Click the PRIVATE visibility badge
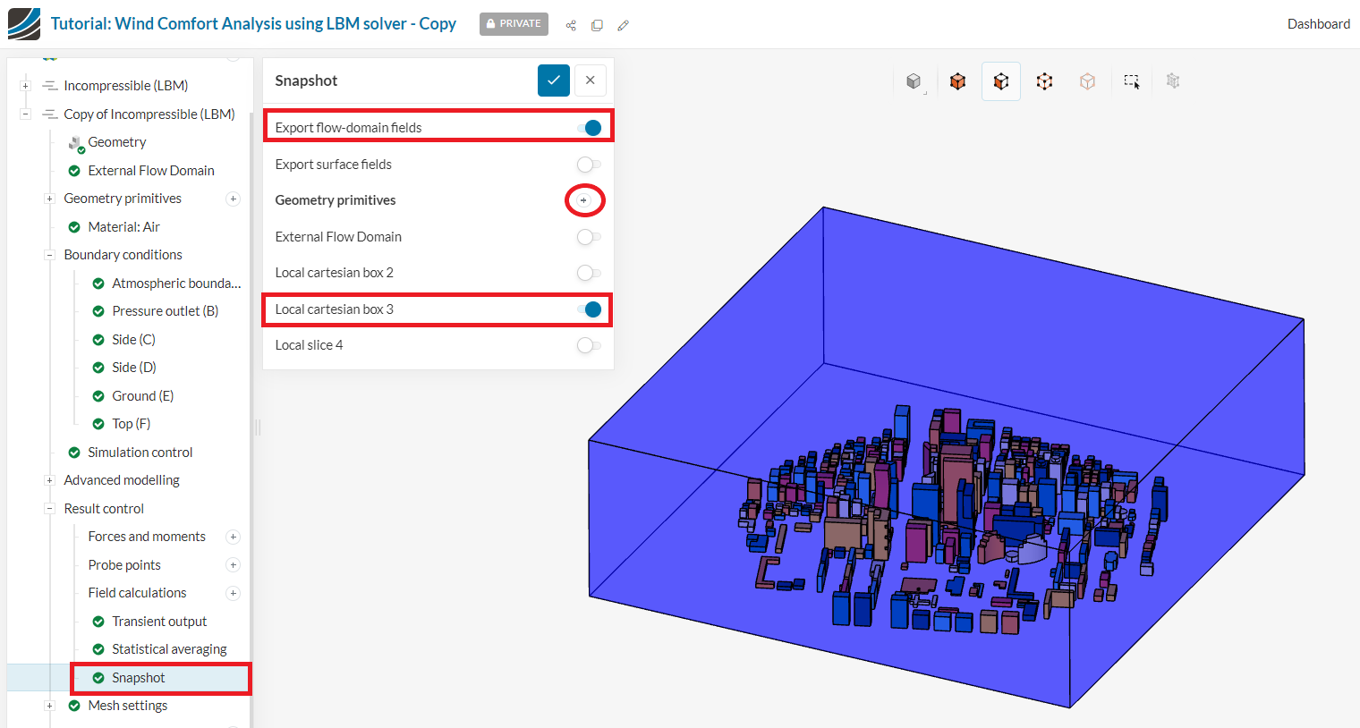Screen dimensions: 1360x728 (x=514, y=24)
